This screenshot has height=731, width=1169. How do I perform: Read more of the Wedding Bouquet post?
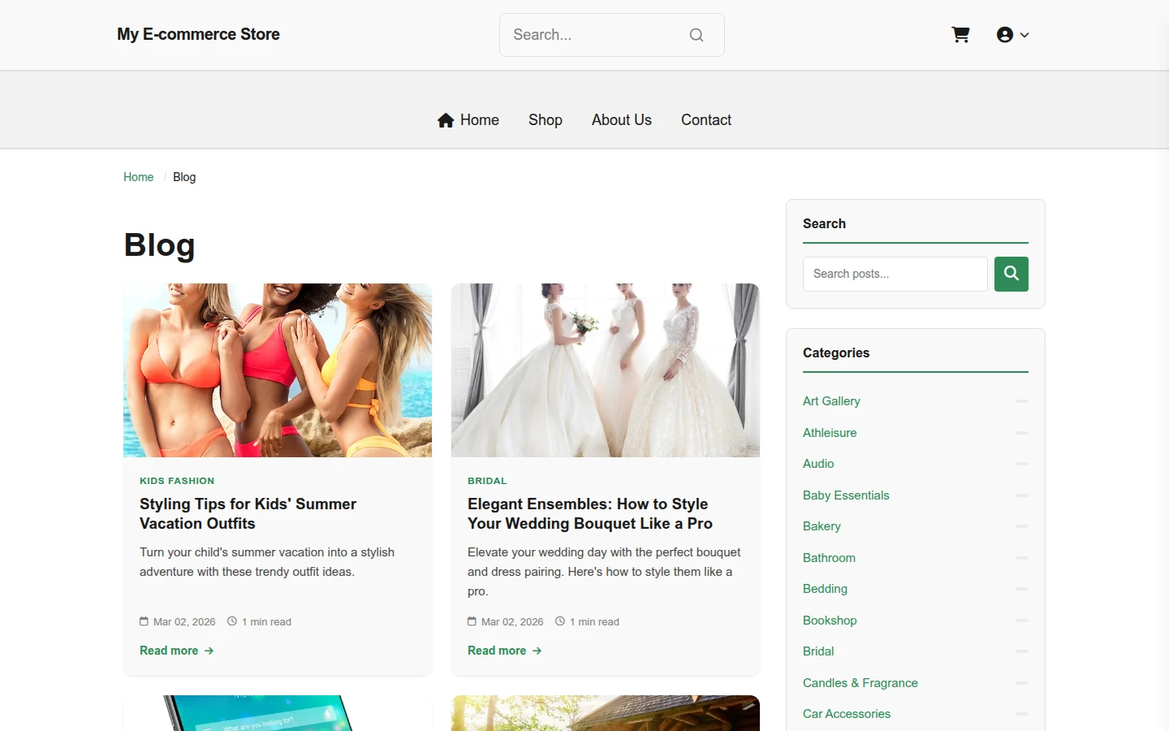click(x=505, y=651)
